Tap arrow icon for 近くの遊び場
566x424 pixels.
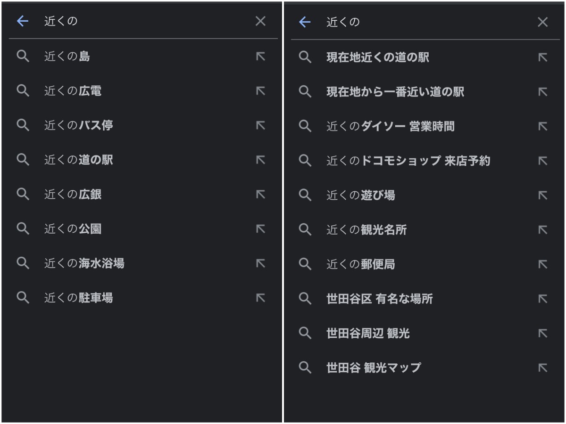[x=543, y=196]
